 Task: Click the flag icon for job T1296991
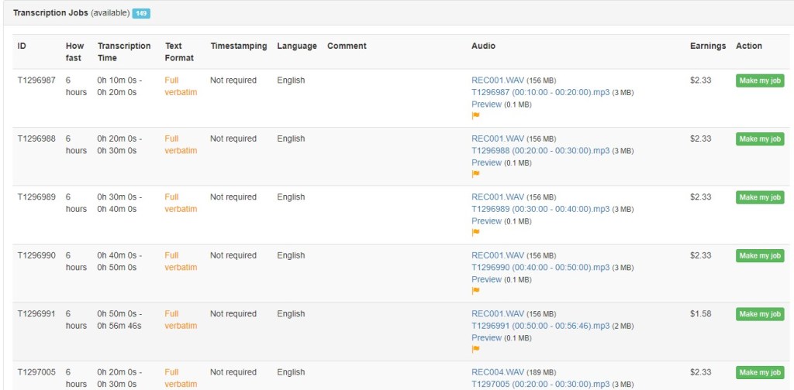point(475,349)
